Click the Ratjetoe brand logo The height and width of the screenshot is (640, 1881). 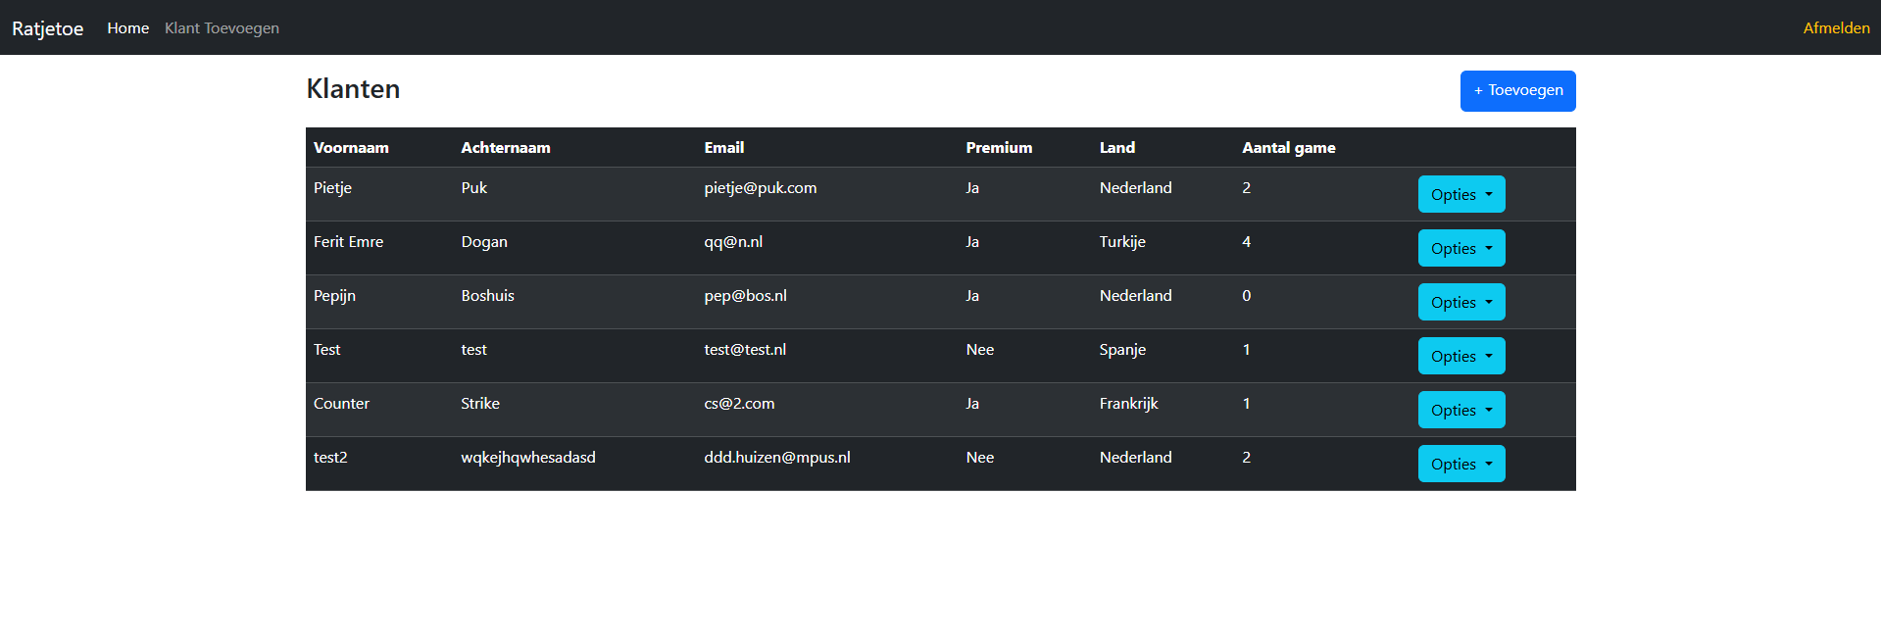coord(48,28)
